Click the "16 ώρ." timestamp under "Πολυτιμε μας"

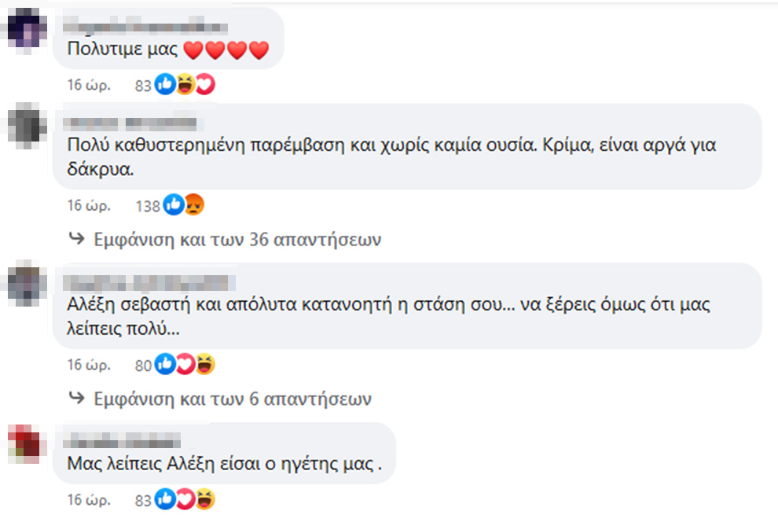pyautogui.click(x=88, y=85)
